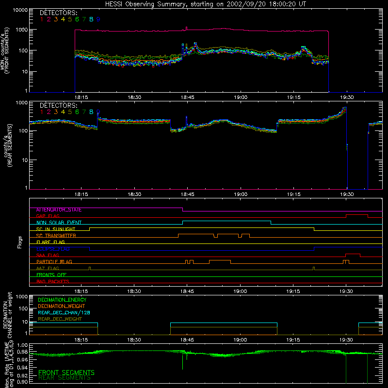Select the SAA_FLAG label
The width and height of the screenshot is (388, 388).
48,255
